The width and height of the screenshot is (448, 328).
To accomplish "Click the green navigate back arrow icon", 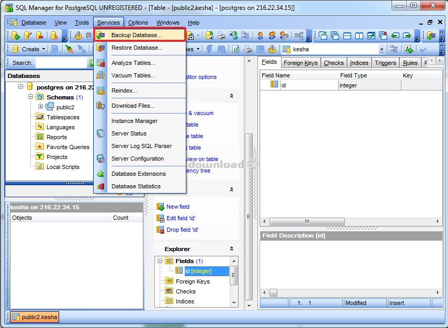I will click(x=395, y=36).
